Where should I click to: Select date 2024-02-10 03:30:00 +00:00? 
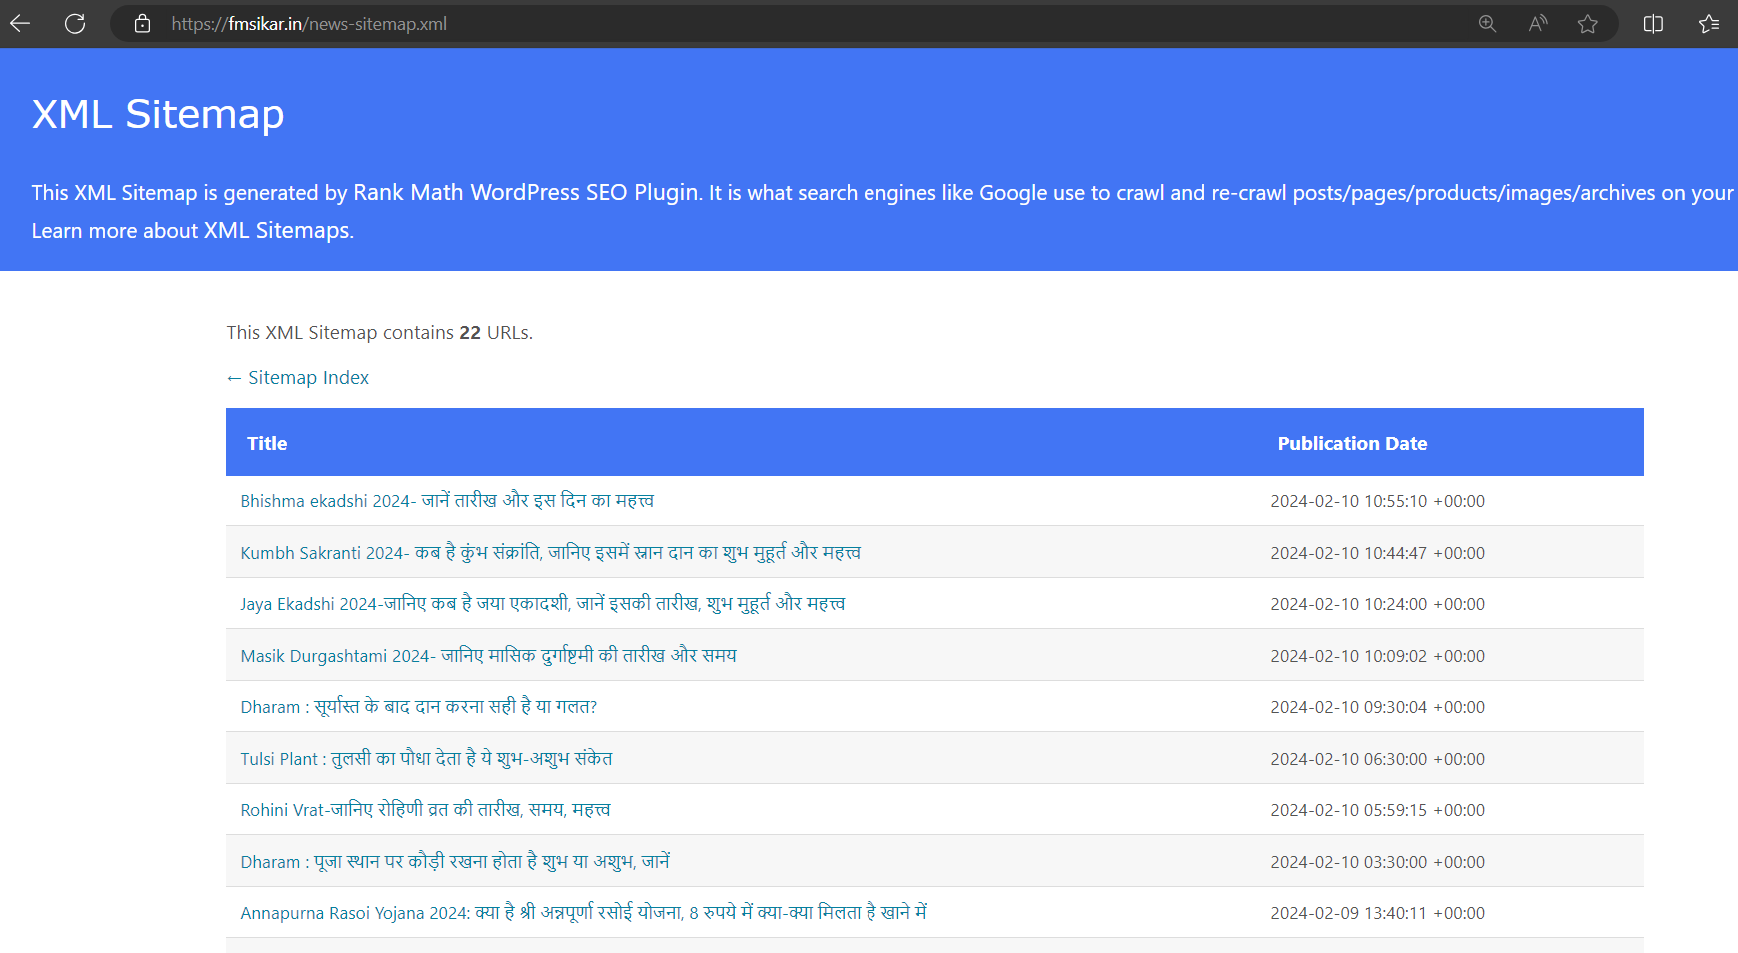pyautogui.click(x=1377, y=862)
